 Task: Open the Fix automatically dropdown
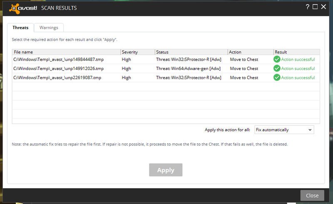coord(284,129)
